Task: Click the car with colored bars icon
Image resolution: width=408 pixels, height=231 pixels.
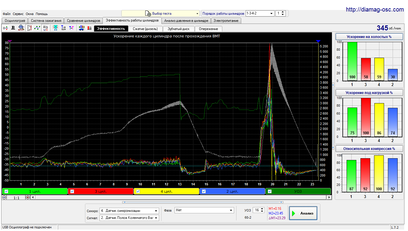Action: pyautogui.click(x=82, y=28)
